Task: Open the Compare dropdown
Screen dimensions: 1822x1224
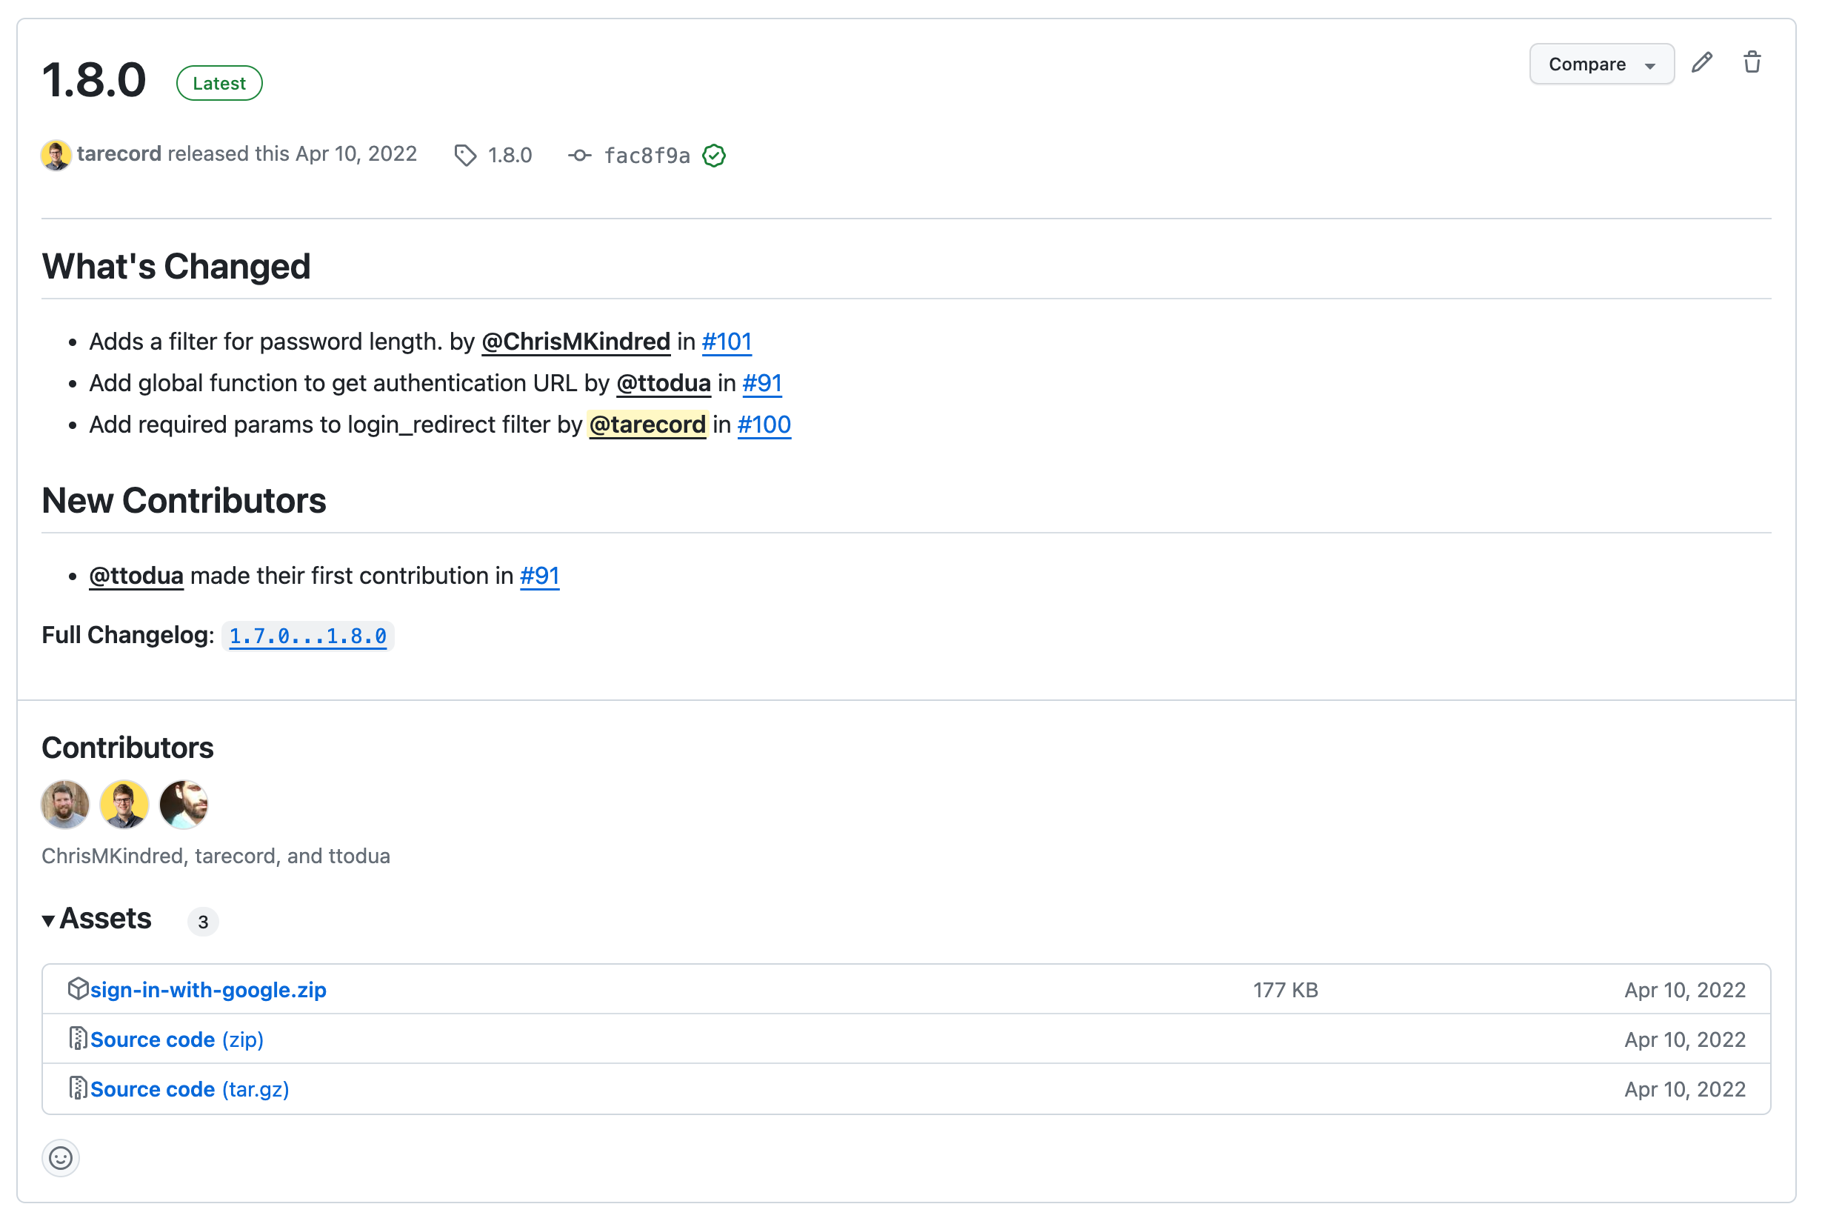Action: [x=1601, y=64]
